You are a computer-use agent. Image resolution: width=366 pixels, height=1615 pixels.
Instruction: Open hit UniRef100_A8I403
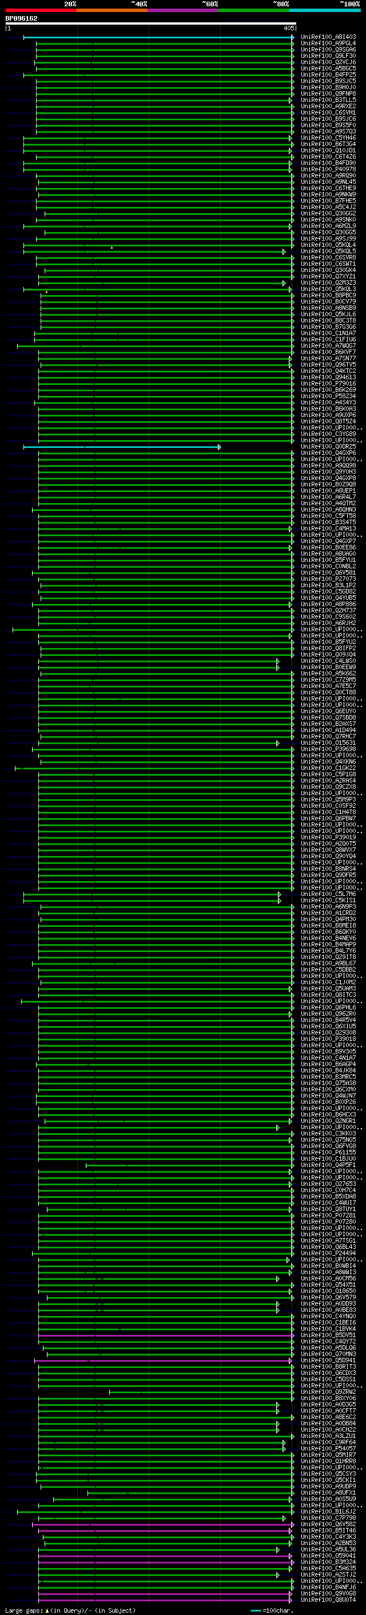[328, 38]
